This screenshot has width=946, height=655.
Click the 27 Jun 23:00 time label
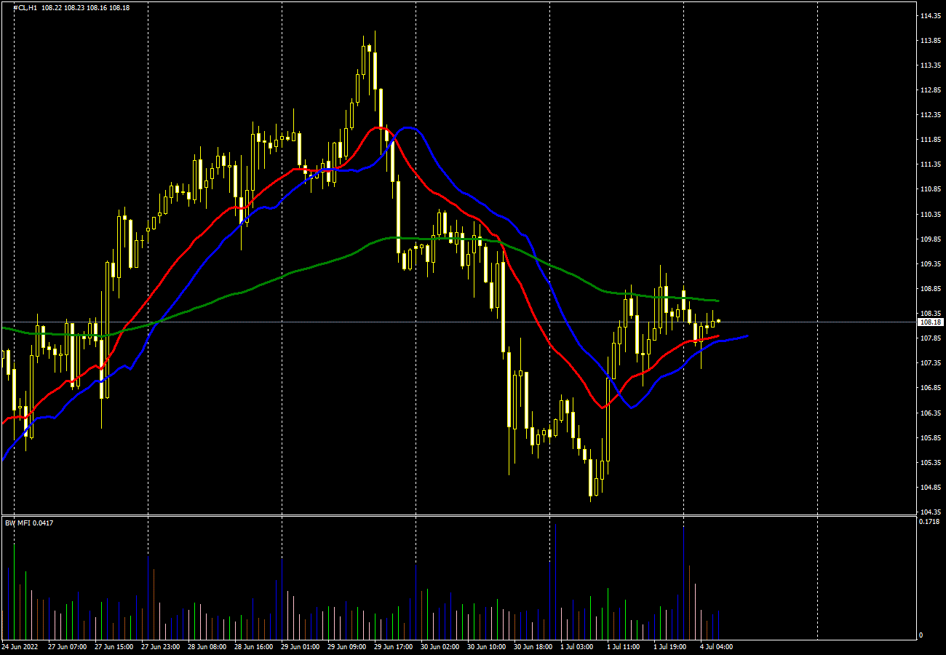click(160, 646)
